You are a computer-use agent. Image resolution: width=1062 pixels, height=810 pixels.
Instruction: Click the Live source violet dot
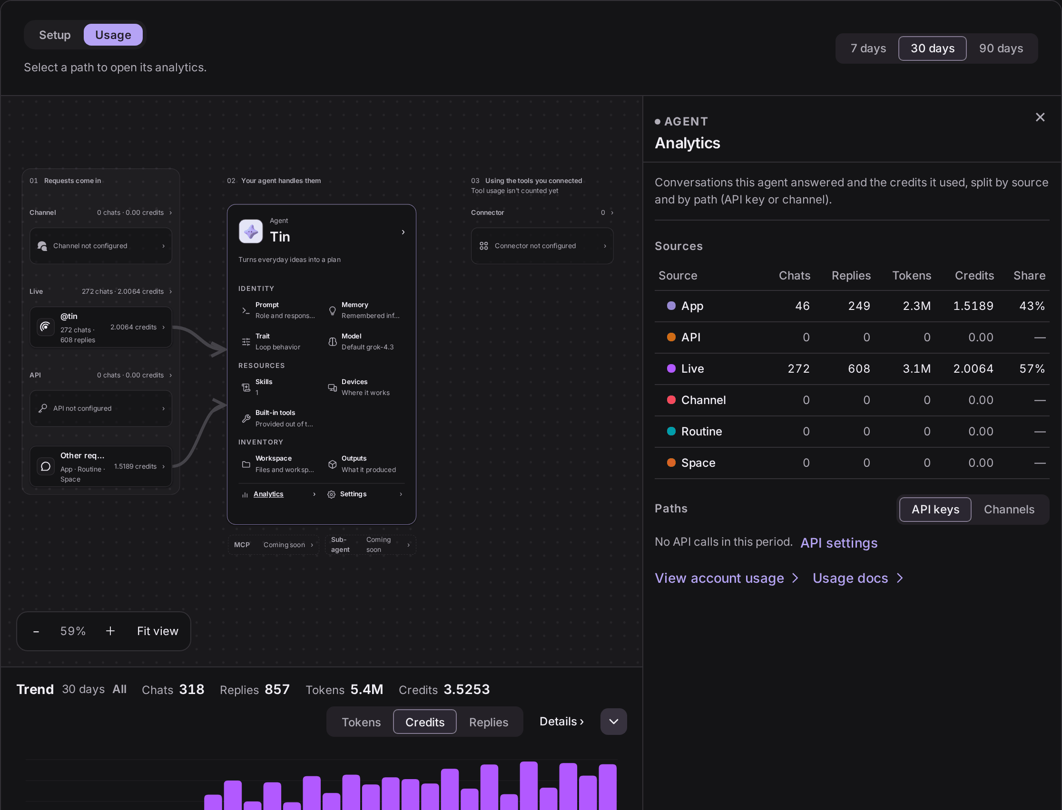click(x=671, y=368)
